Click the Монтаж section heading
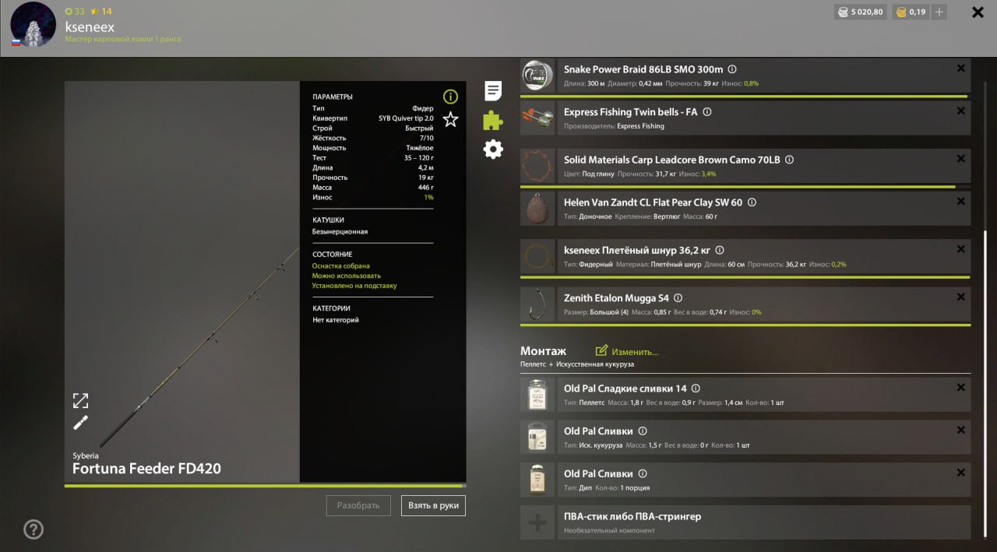The image size is (997, 552). point(544,351)
